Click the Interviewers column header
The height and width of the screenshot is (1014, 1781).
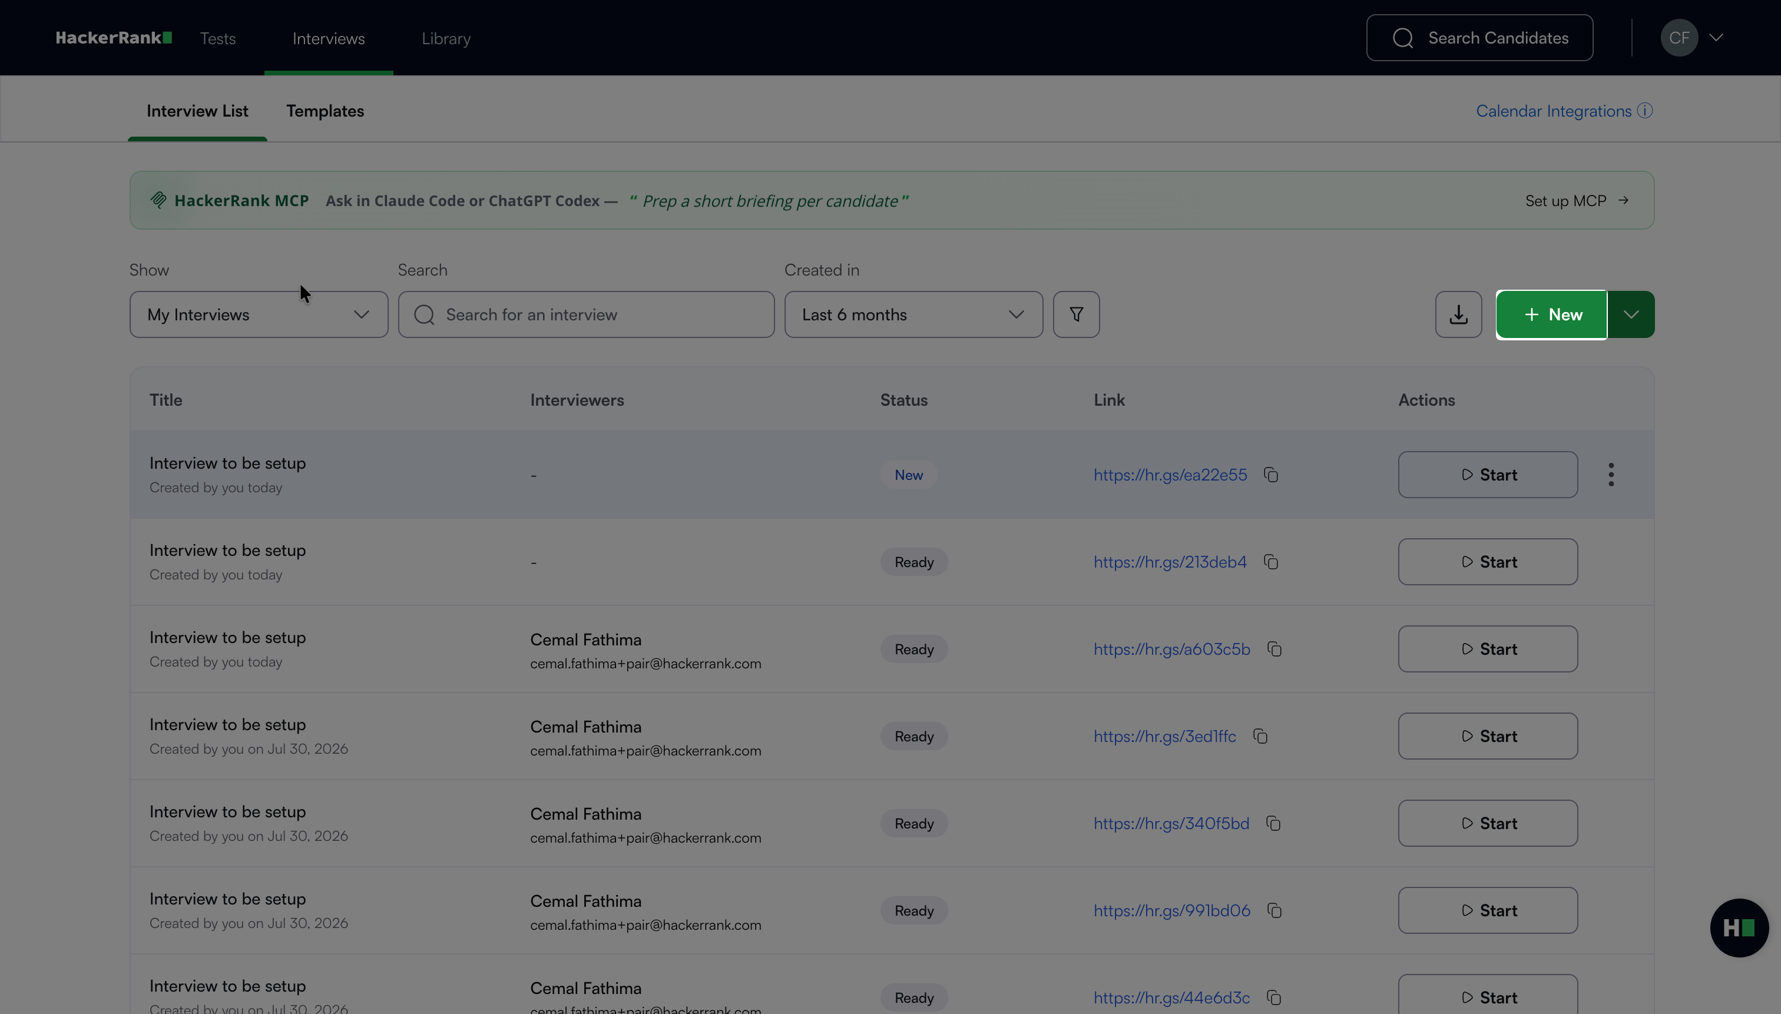[577, 400]
